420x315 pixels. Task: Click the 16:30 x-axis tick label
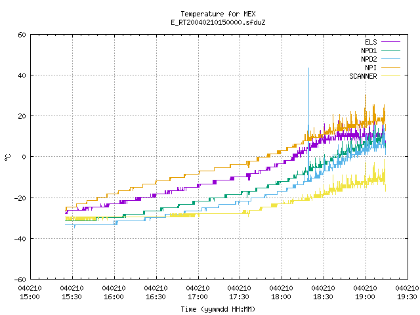point(156,297)
